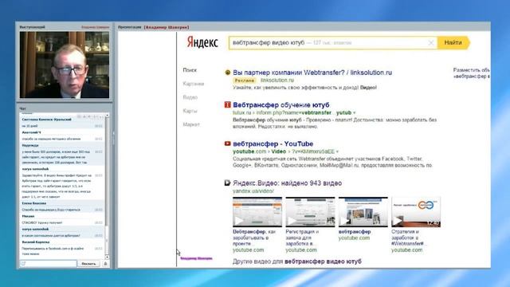Image resolution: width=510 pixels, height=287 pixels.
Task: Open the 'Стратегия и заработок в #Webtransfer' video title
Action: pos(408,238)
